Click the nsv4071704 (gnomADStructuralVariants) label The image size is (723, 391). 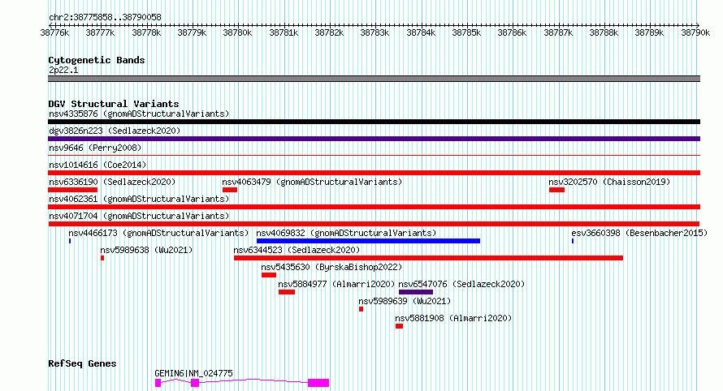(x=139, y=216)
